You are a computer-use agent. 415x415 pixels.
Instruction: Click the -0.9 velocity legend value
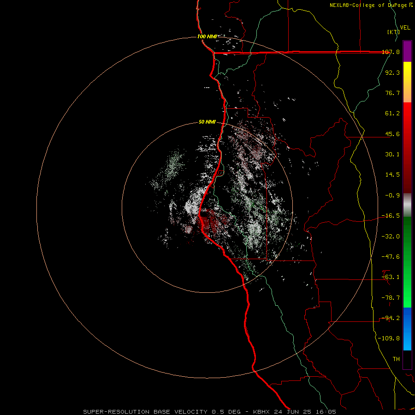tap(392, 196)
